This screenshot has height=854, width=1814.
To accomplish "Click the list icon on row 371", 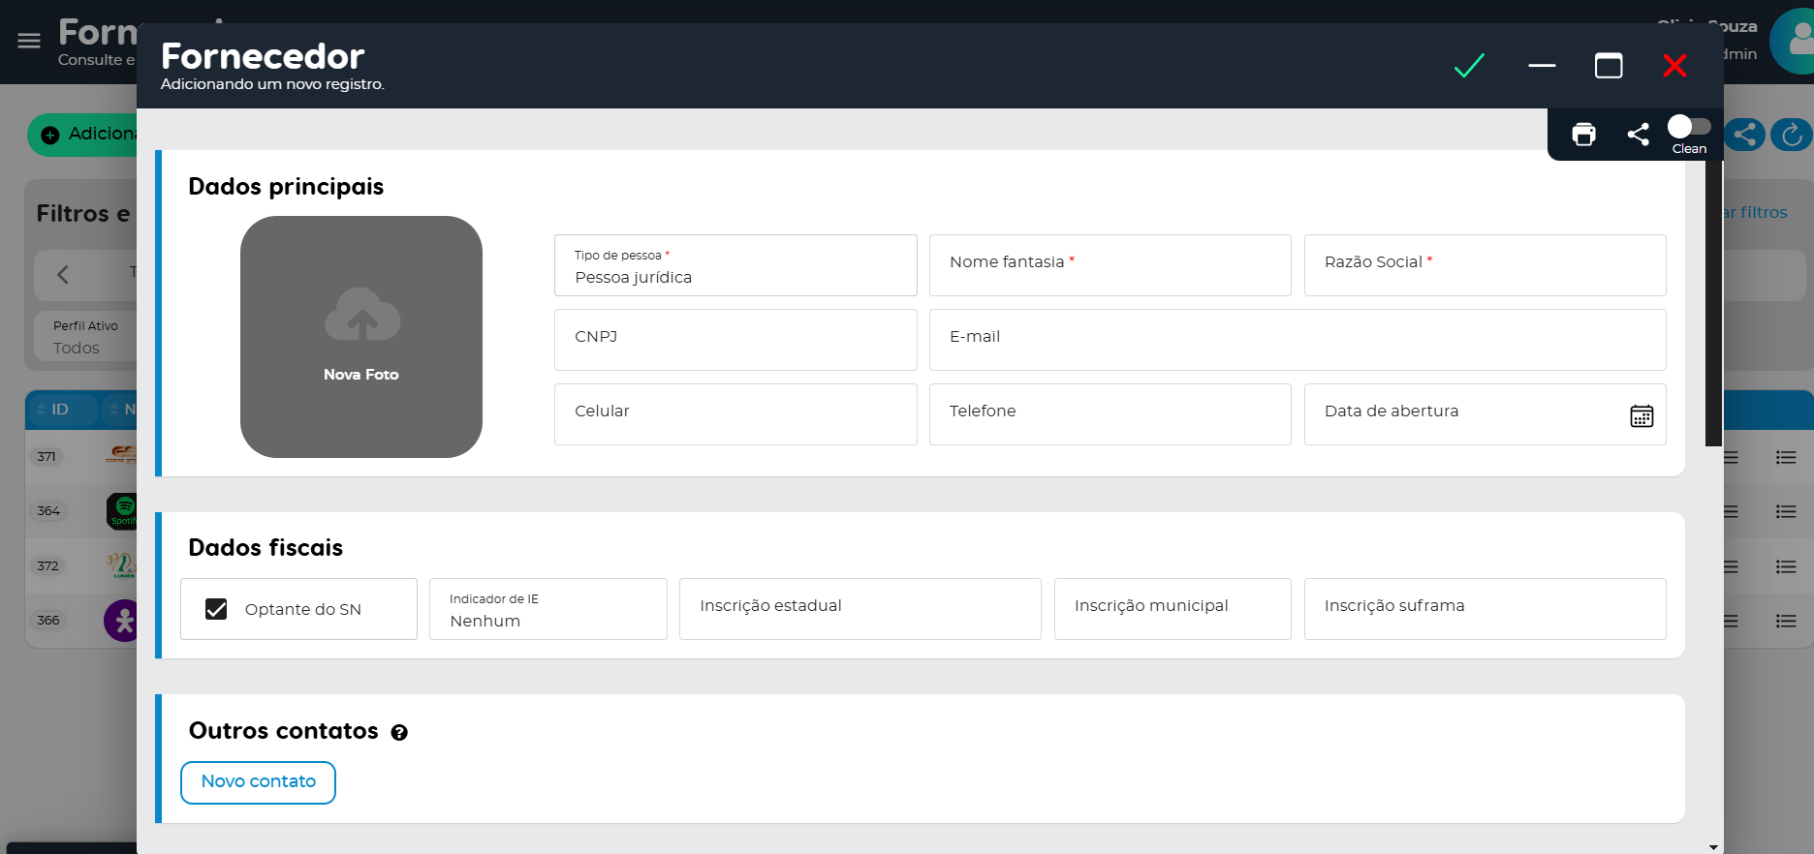I will tap(1785, 457).
